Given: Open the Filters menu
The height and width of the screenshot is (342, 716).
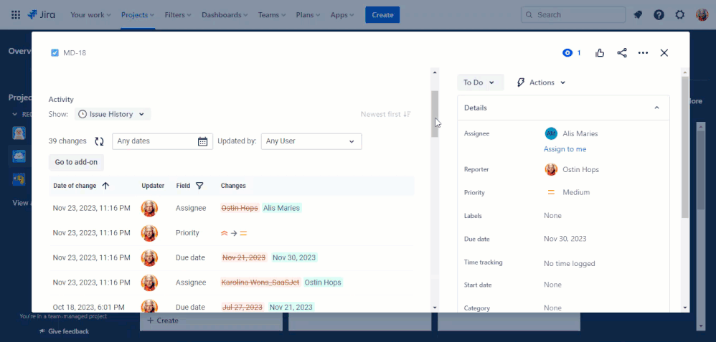Looking at the screenshot, I should point(178,14).
